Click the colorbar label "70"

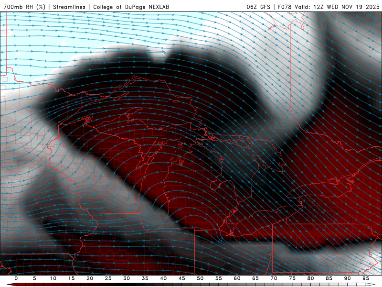coord(274,278)
